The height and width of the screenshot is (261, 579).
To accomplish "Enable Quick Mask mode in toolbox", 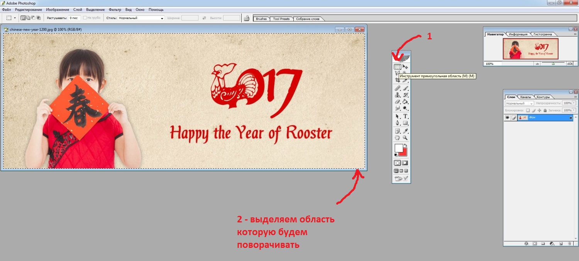I will coord(405,163).
